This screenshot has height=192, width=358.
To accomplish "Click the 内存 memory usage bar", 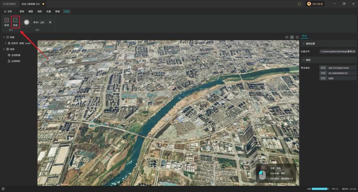I will (x=321, y=189).
